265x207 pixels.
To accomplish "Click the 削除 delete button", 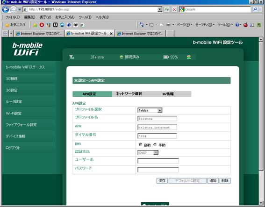I will point(225,181).
